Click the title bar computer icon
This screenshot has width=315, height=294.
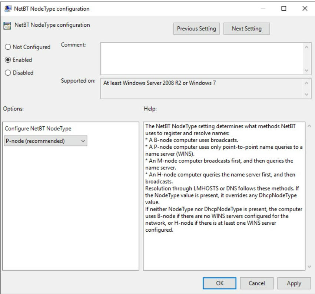click(x=8, y=9)
